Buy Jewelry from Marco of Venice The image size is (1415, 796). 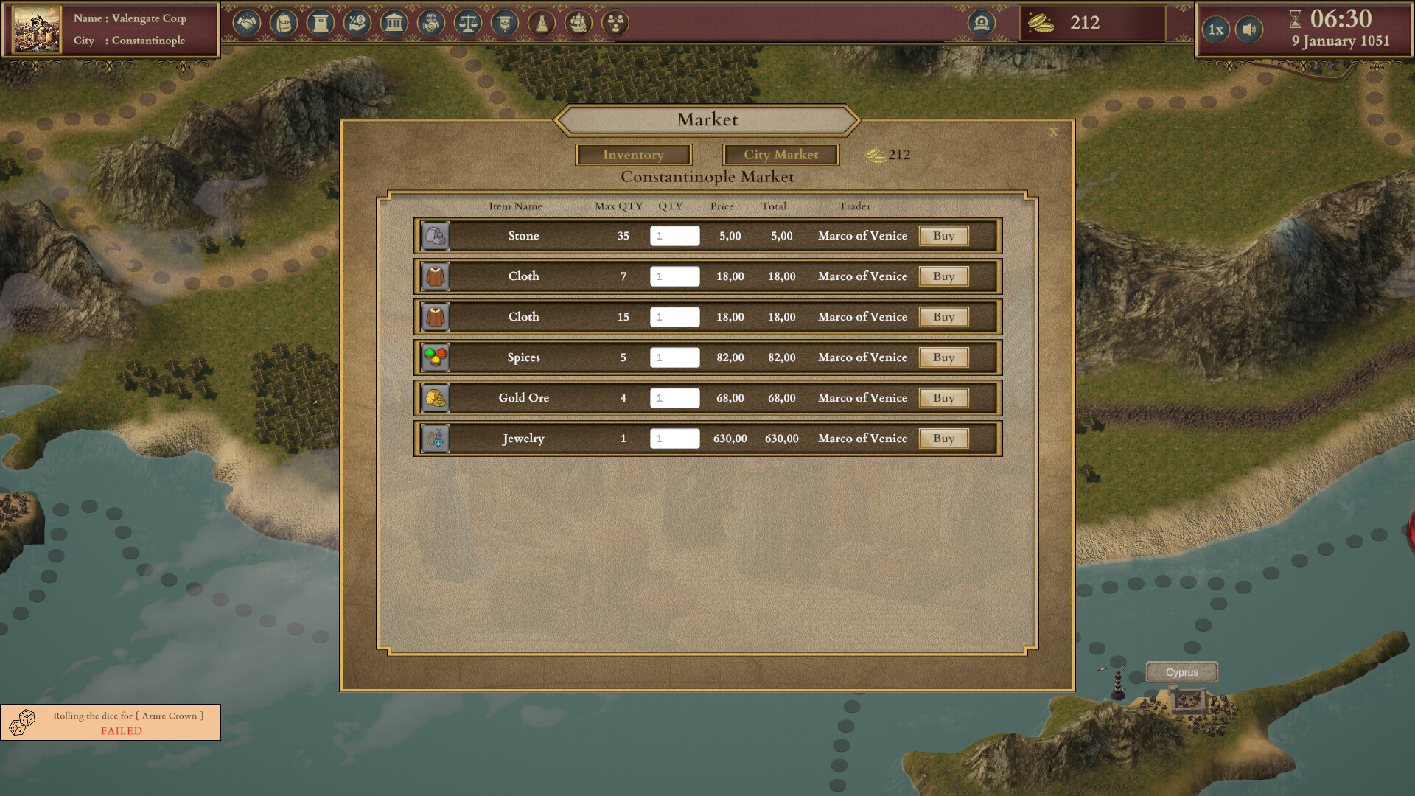(943, 438)
